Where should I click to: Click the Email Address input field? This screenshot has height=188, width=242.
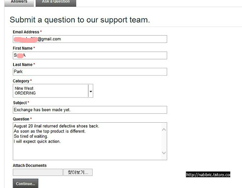pyautogui.click(x=90, y=39)
